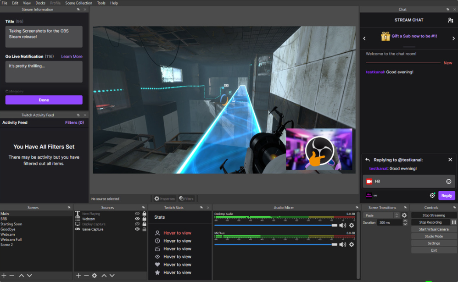This screenshot has height=282, width=458.
Task: Hide the Game Capture source
Action: [x=137, y=229]
